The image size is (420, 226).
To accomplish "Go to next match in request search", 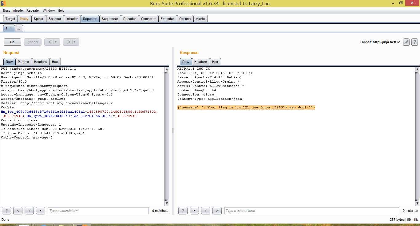I will click(41, 211).
